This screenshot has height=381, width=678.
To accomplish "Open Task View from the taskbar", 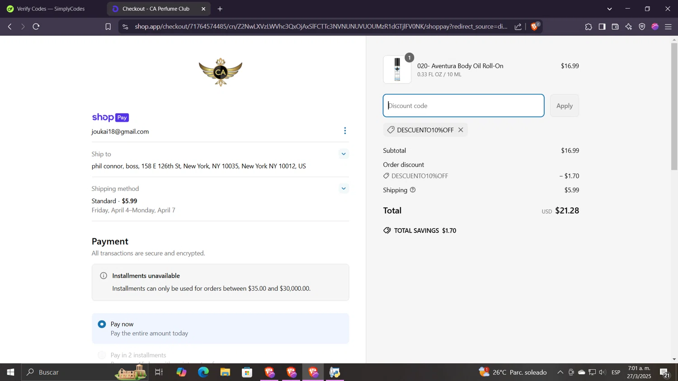I will click(x=159, y=372).
